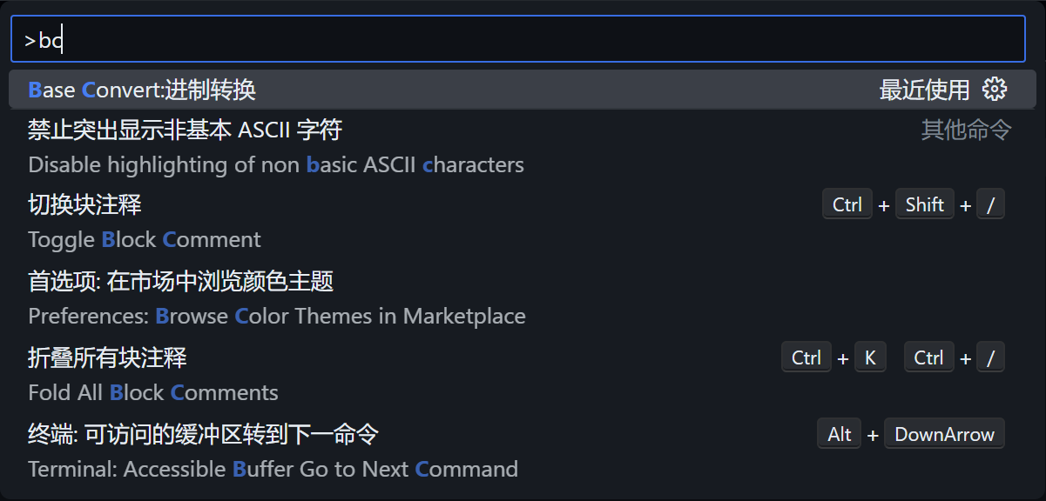This screenshot has width=1046, height=501.
Task: Click the DownArrow keybinding badge
Action: [944, 434]
